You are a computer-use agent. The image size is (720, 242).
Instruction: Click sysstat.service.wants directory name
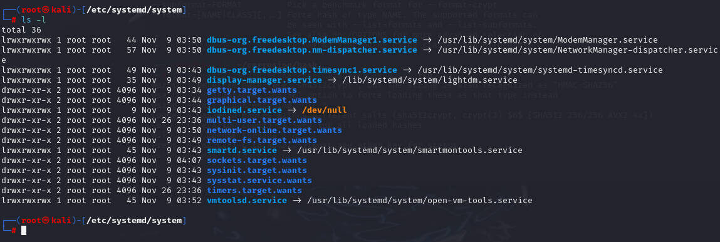(259, 181)
